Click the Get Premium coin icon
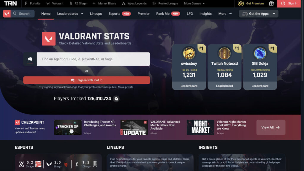 (241, 3)
